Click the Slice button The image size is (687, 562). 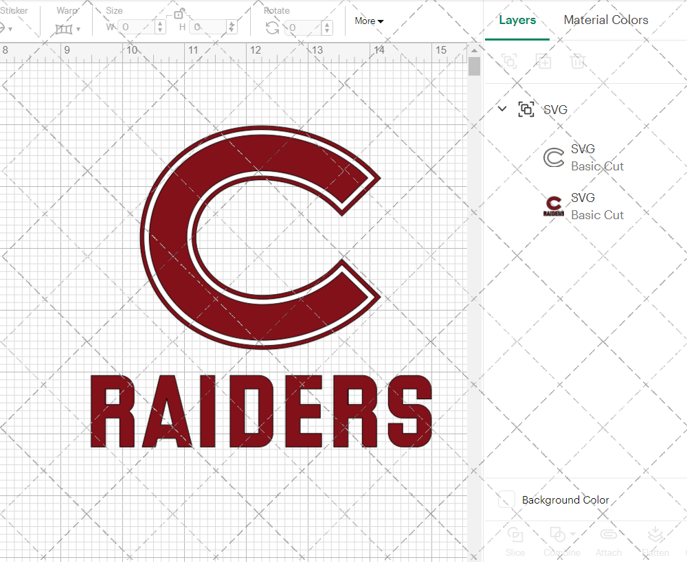coord(515,542)
